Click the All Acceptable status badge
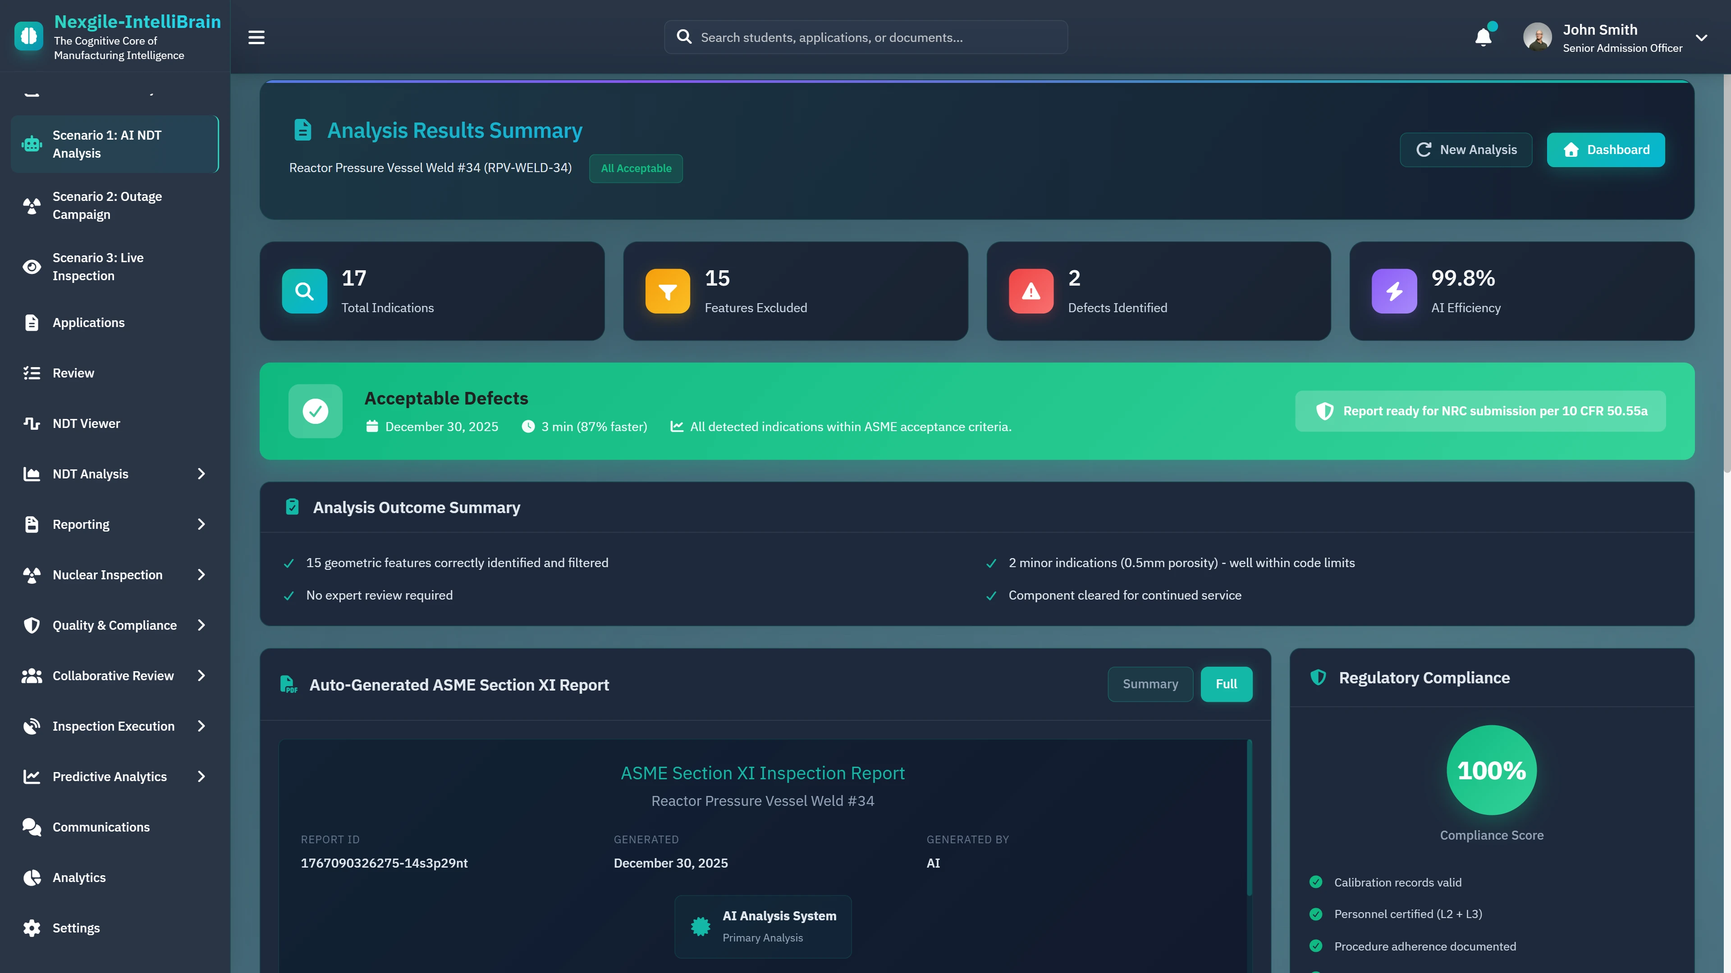This screenshot has height=973, width=1731. point(636,168)
